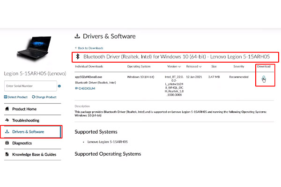Click Lenovo Legion 5-15ARH05 list item
Image resolution: width=281 pixels, height=187 pixels.
point(108,142)
